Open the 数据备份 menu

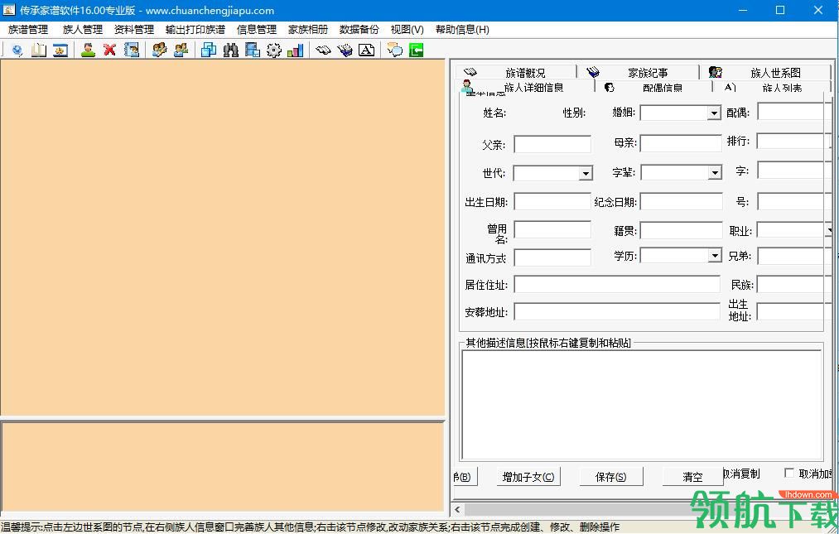point(359,30)
